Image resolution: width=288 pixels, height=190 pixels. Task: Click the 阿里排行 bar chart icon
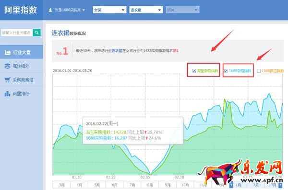coord(7,94)
